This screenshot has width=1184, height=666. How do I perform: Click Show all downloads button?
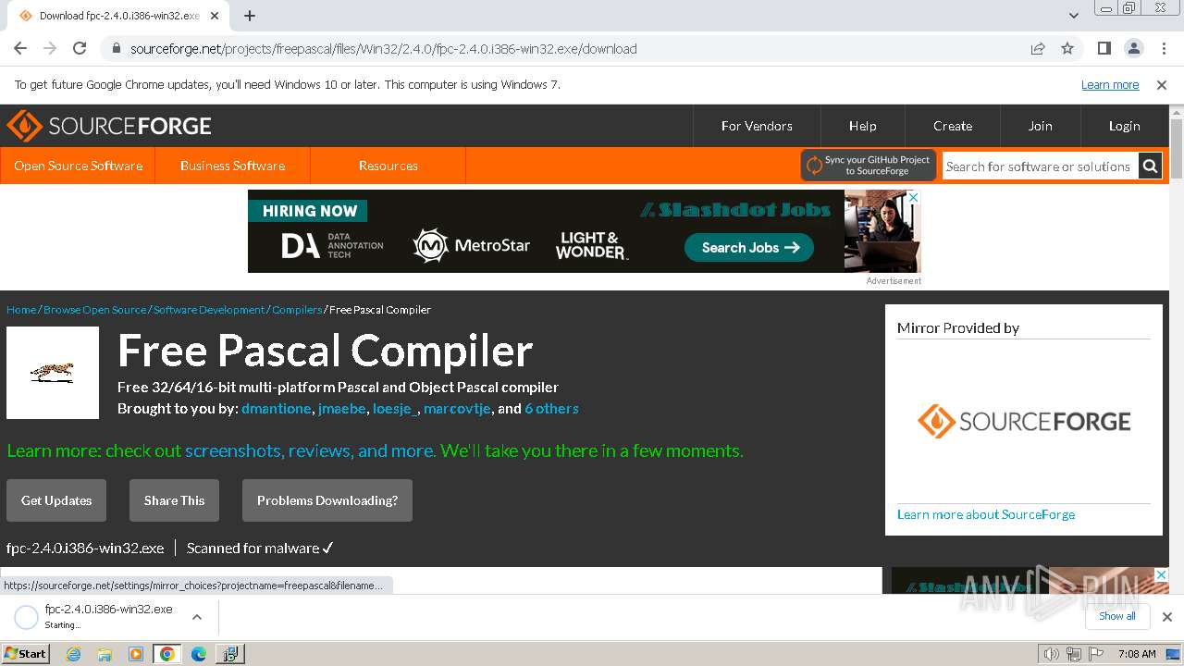1116,616
